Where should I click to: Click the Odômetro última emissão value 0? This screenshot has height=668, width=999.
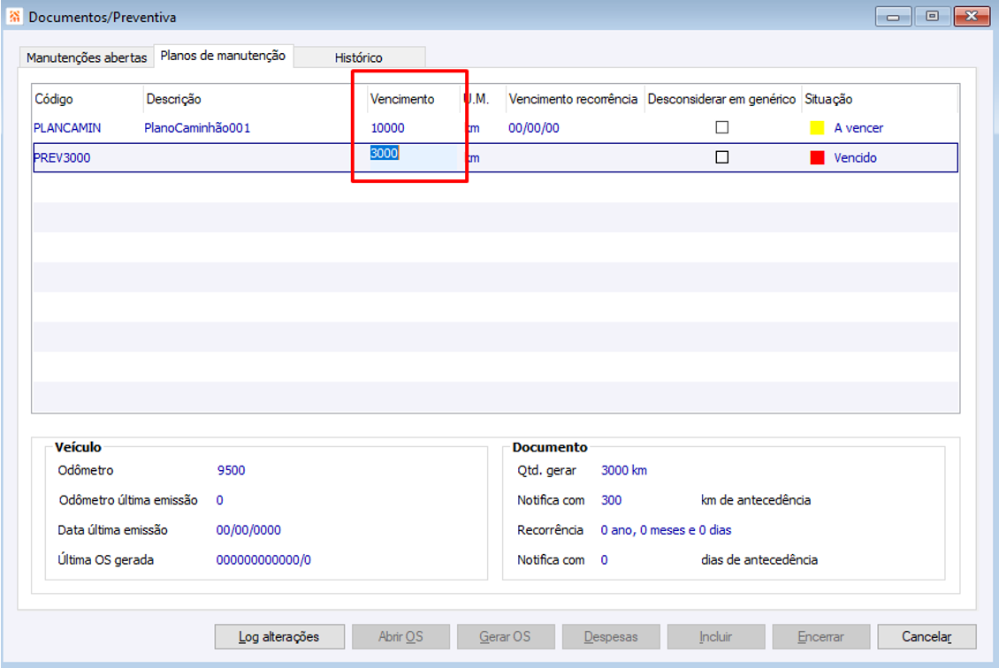pos(219,500)
